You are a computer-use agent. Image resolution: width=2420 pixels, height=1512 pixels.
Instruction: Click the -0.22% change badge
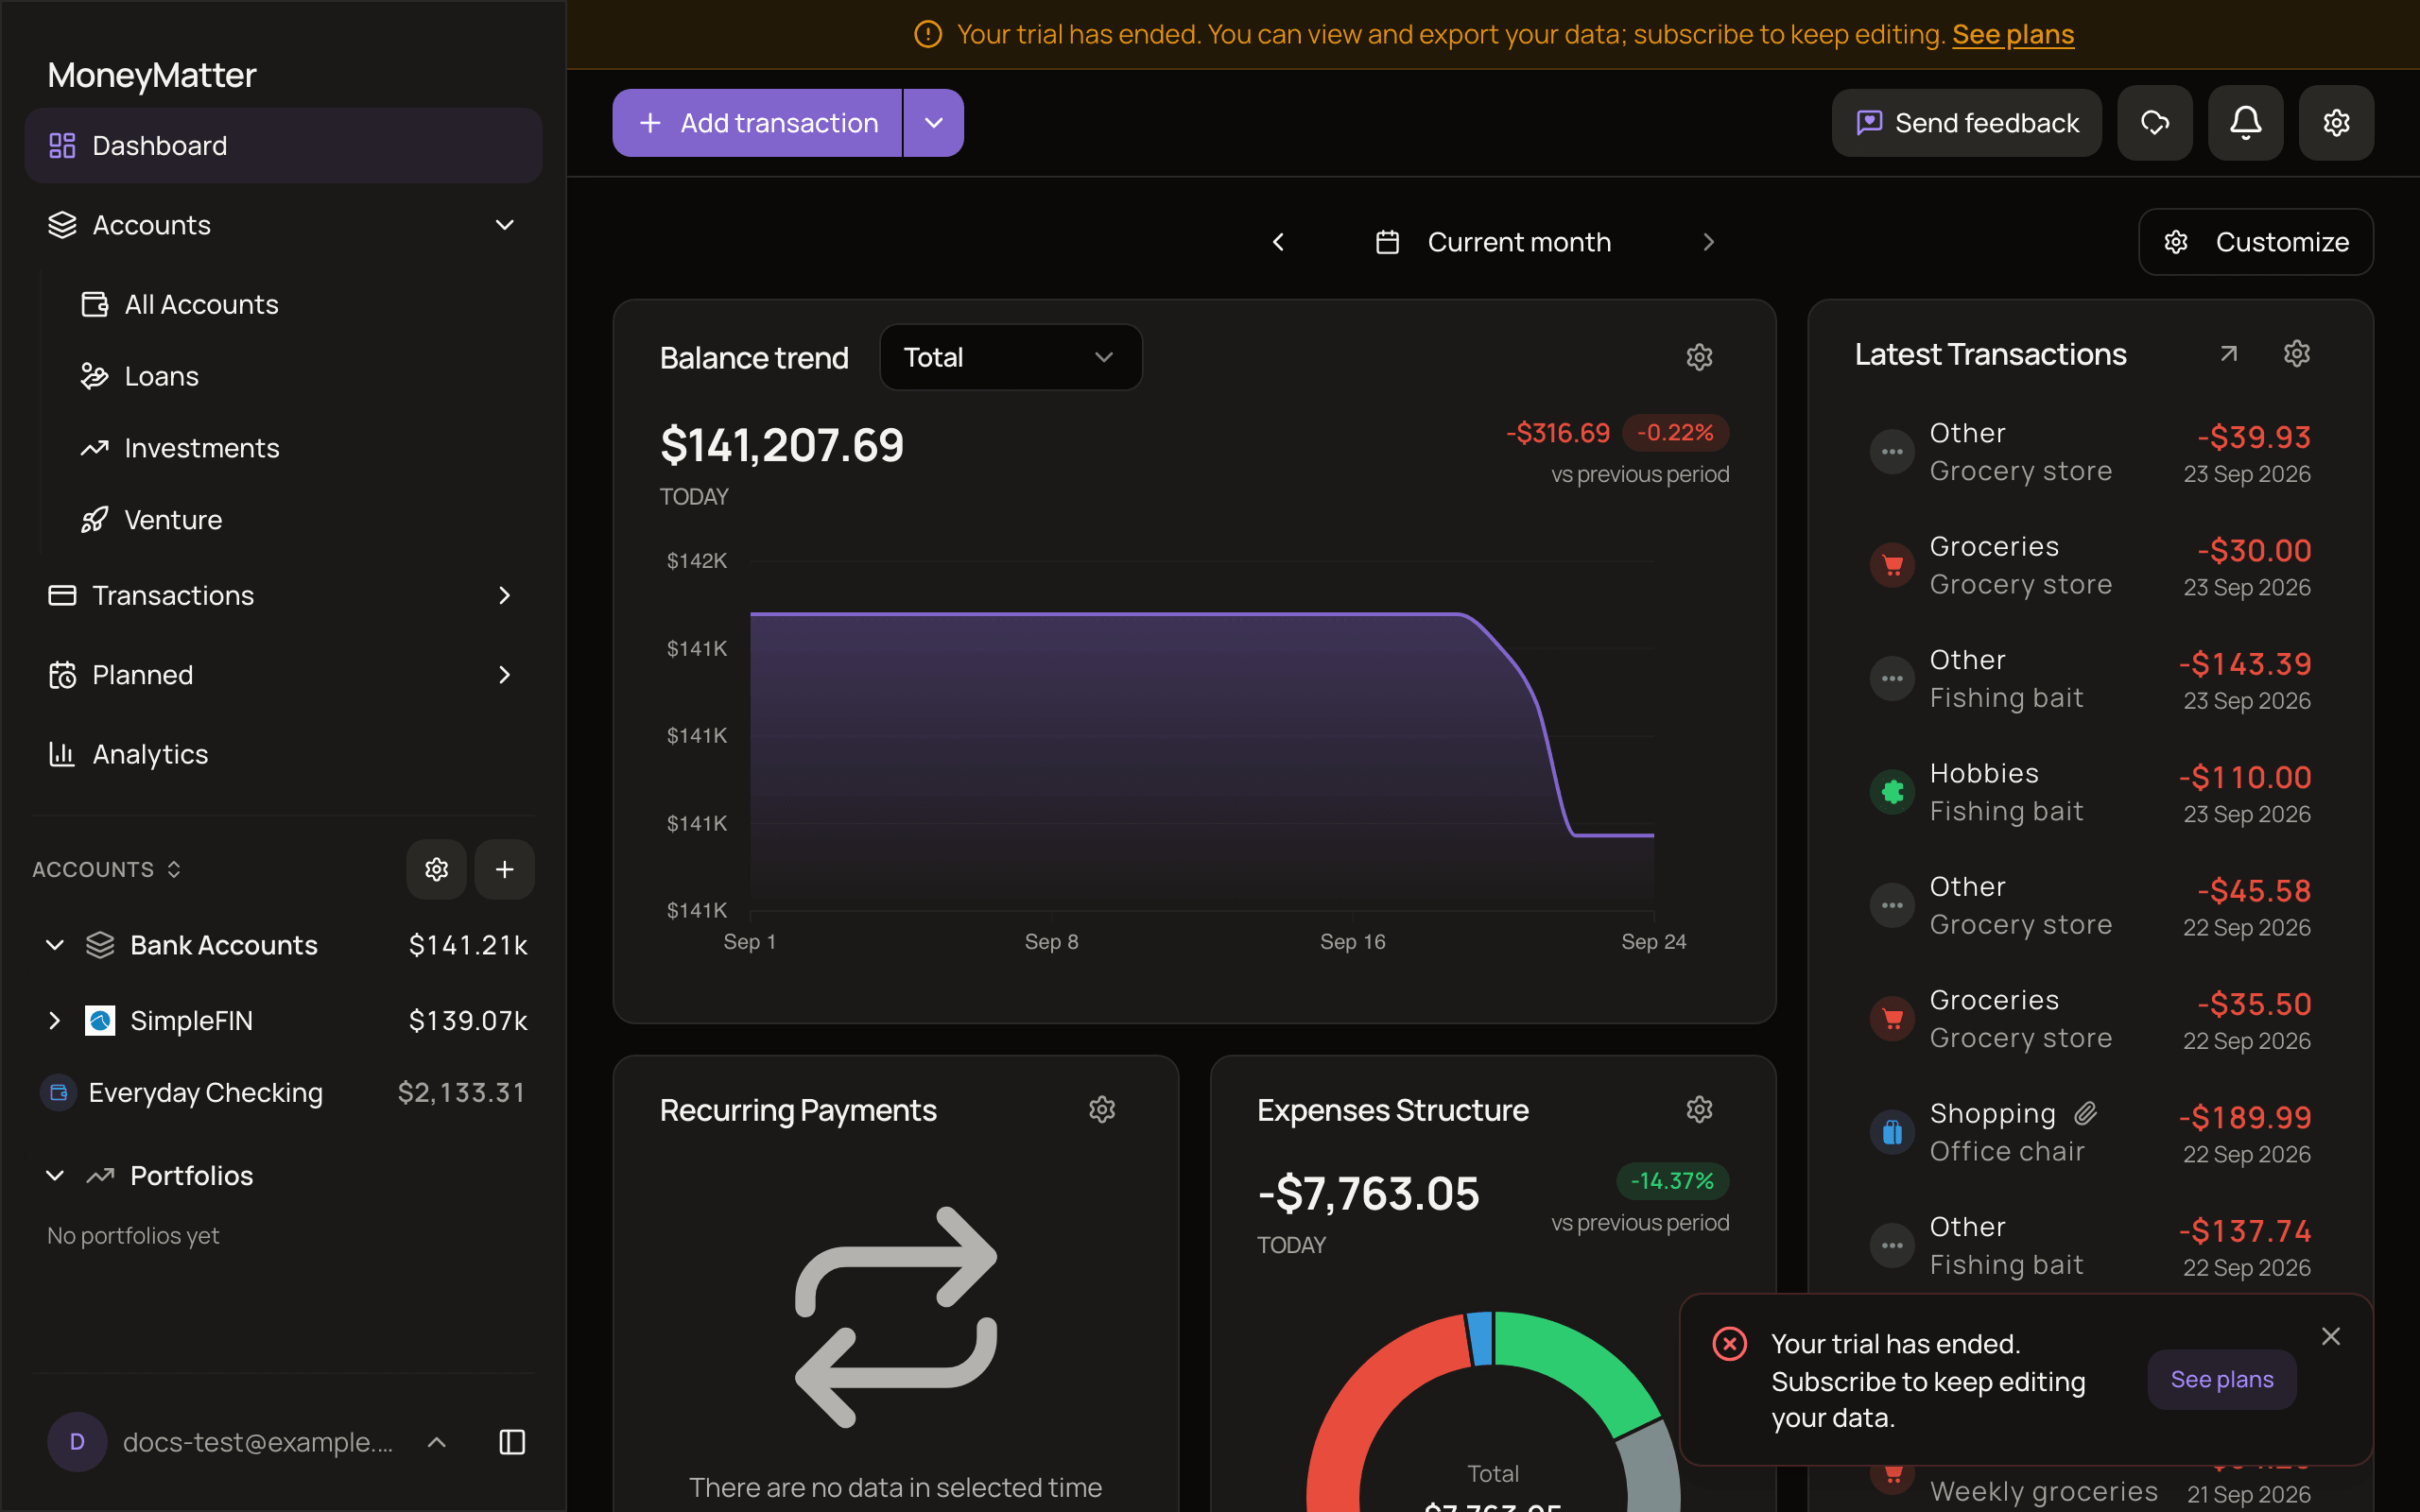(x=1675, y=433)
